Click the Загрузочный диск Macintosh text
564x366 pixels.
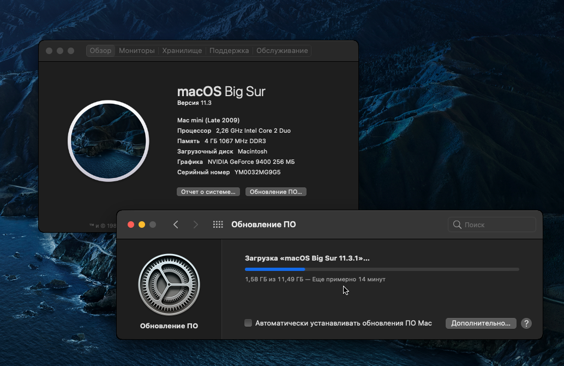click(222, 152)
